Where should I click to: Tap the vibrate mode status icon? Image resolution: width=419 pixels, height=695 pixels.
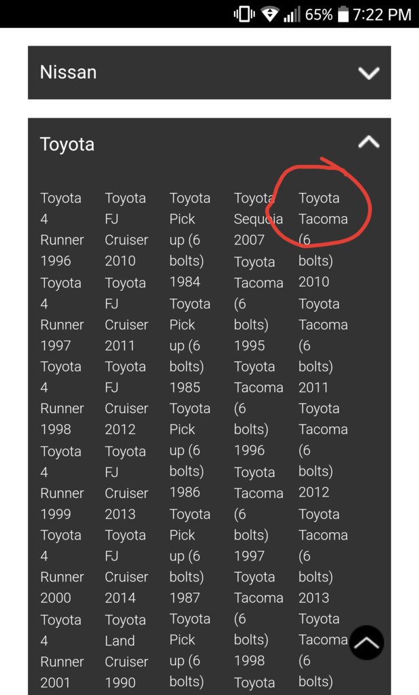(x=244, y=15)
